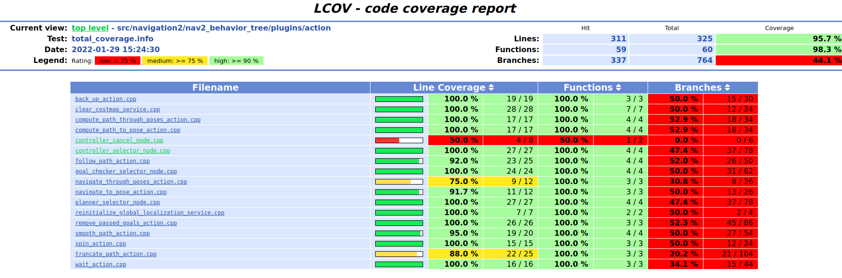Open back_up_action.cpp file link
Image resolution: width=842 pixels, height=278 pixels.
pyautogui.click(x=106, y=99)
